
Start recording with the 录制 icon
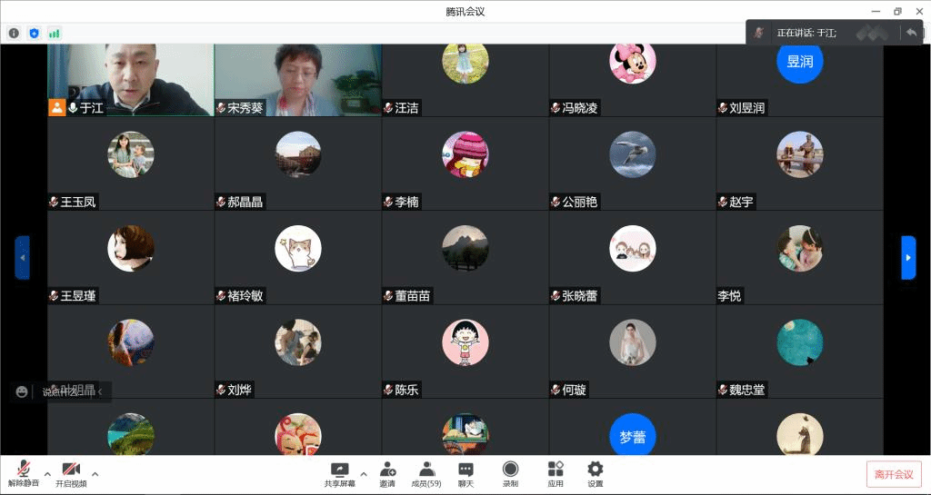tap(510, 470)
